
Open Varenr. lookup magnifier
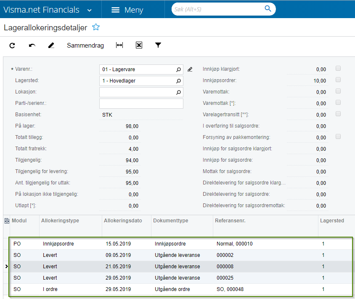pyautogui.click(x=178, y=69)
